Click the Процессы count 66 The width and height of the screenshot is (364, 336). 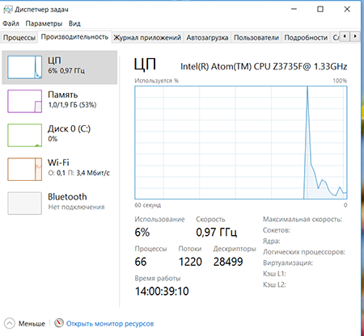pos(141,262)
